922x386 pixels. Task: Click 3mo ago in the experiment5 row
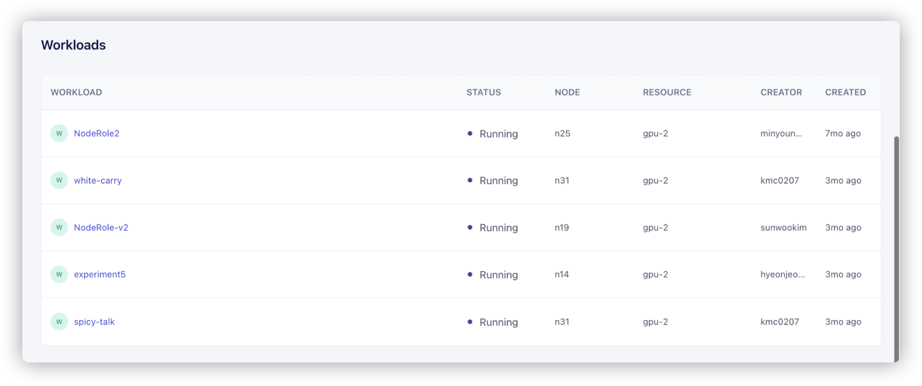[843, 275]
